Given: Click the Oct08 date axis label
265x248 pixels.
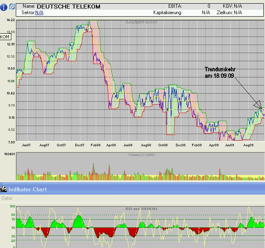Looking at the screenshot, I should [x=163, y=145].
